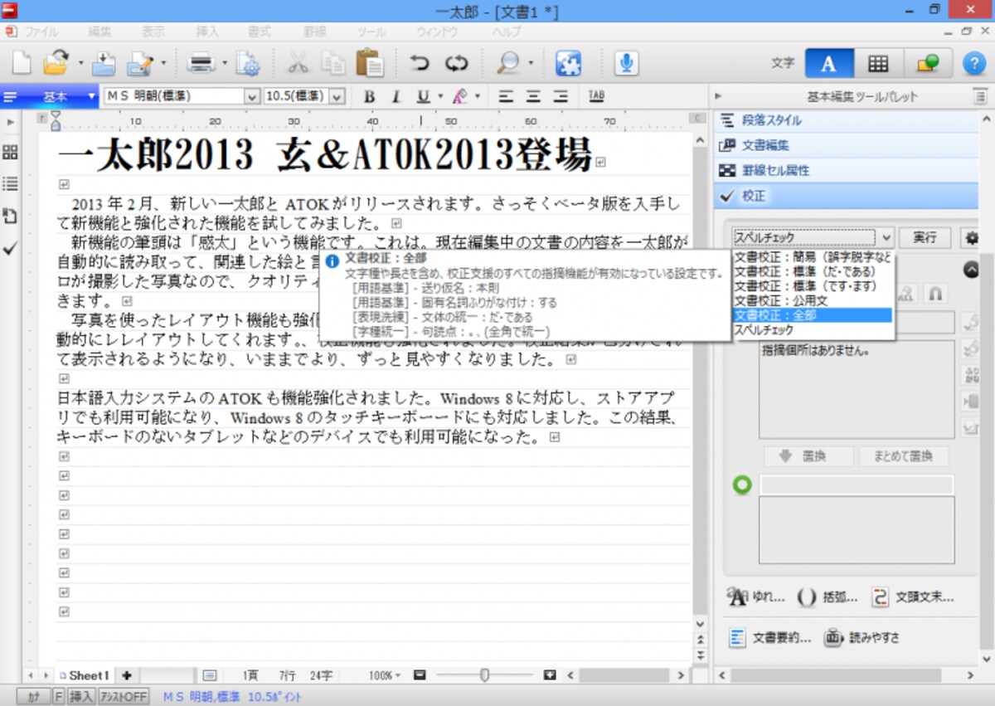The image size is (995, 706).
Task: Click the Undo arrow icon
Action: pyautogui.click(x=420, y=63)
